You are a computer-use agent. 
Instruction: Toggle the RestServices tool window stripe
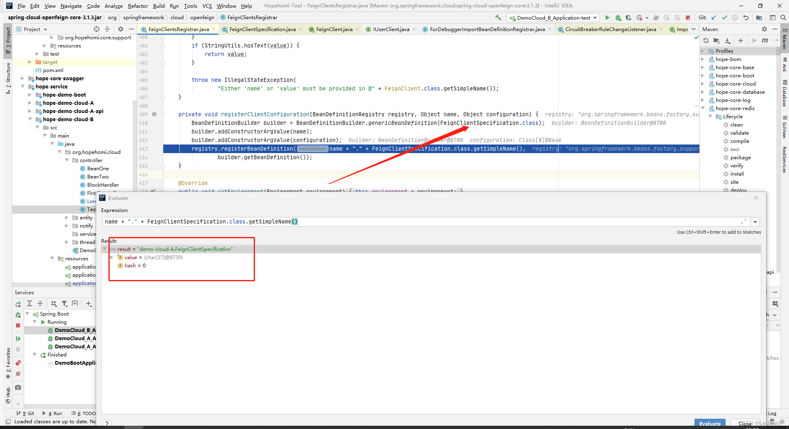(x=784, y=160)
